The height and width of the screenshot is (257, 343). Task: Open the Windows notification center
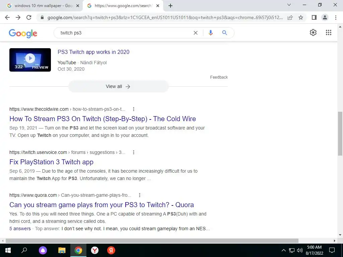[332, 250]
